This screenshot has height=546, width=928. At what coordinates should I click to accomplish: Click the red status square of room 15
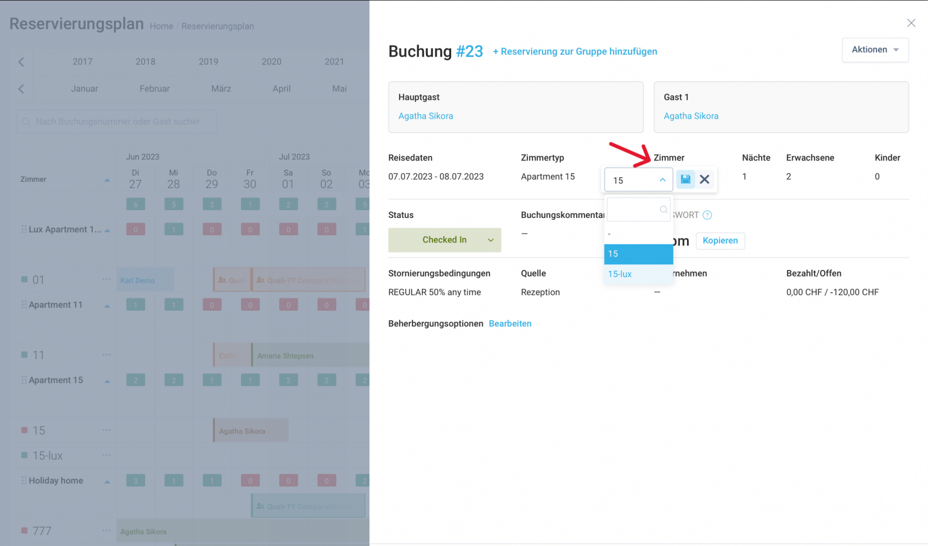pyautogui.click(x=24, y=430)
